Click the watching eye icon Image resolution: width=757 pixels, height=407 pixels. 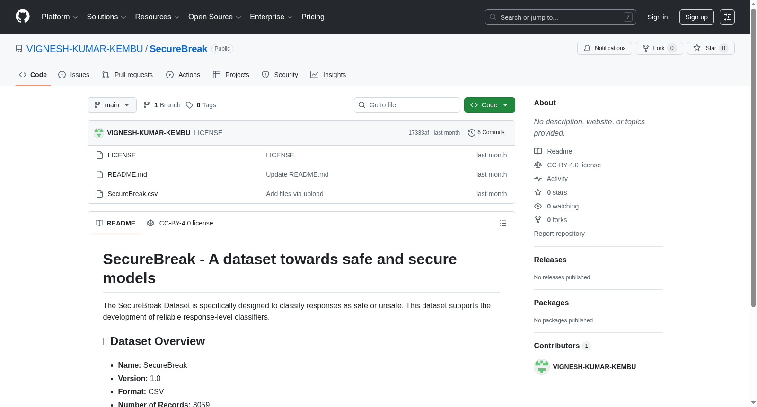click(x=538, y=206)
